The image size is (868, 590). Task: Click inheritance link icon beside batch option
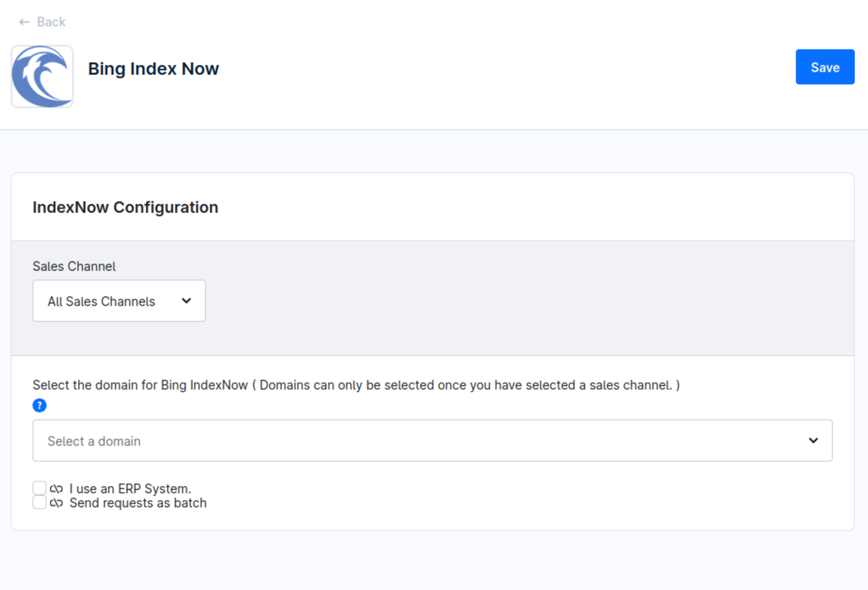pos(57,503)
